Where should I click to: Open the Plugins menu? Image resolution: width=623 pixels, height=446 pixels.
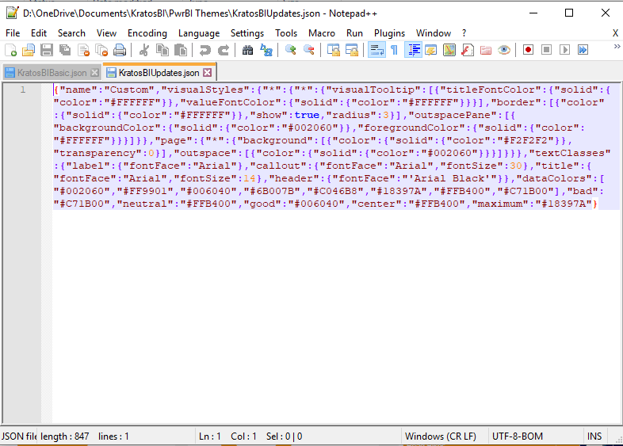coord(389,33)
